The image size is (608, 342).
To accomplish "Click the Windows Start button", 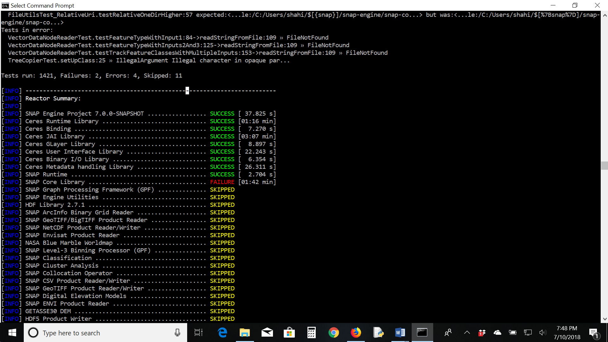I will pyautogui.click(x=12, y=332).
